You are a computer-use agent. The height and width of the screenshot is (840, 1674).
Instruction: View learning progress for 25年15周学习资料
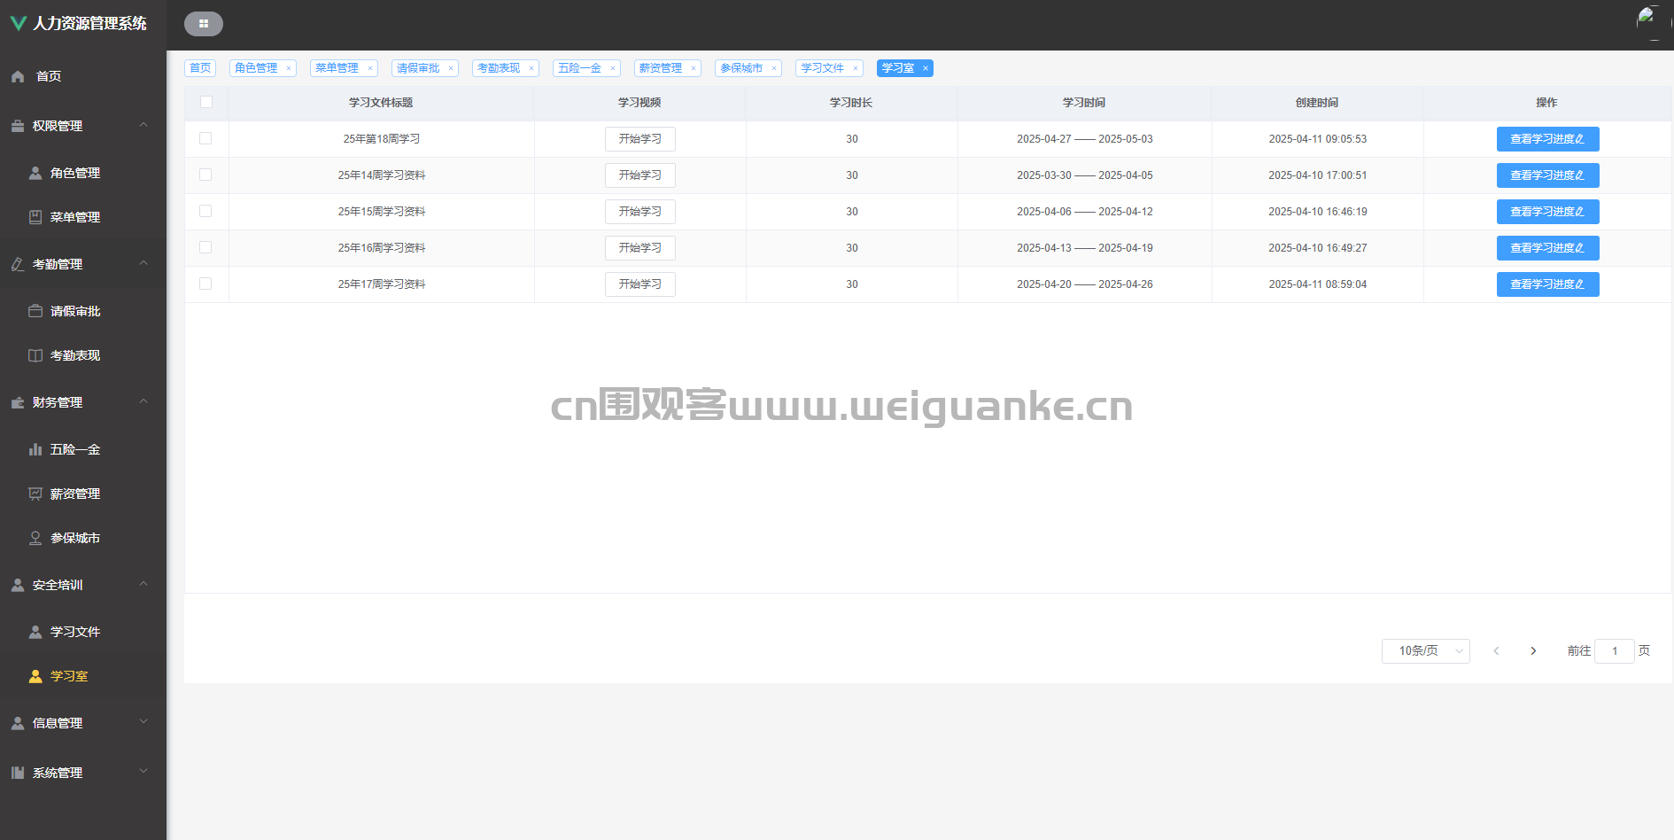(x=1547, y=212)
